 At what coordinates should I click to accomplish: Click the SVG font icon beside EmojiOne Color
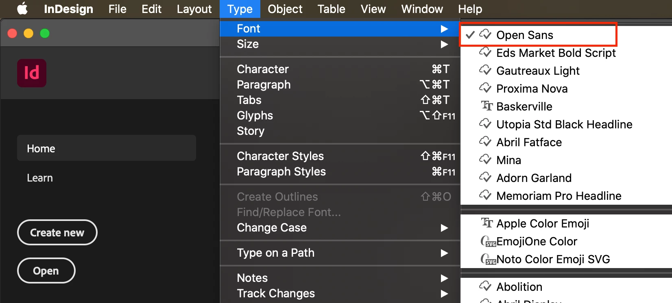tap(488, 241)
